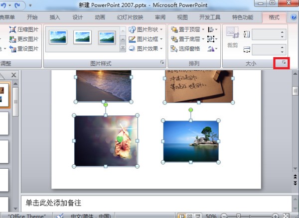
Task: Click the notes field 单击此处添加备注
Action: [x=149, y=203]
